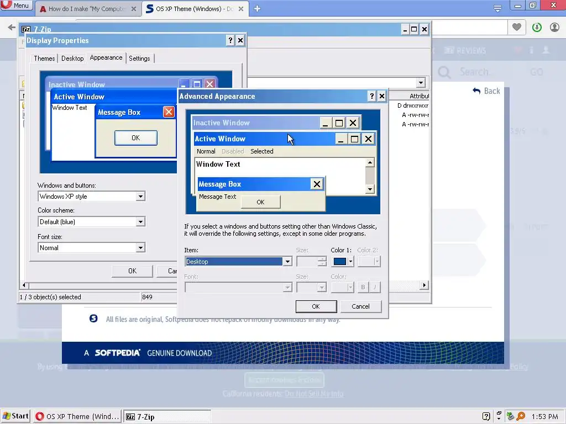The width and height of the screenshot is (566, 424).
Task: Toggle the Bold font button
Action: click(363, 287)
